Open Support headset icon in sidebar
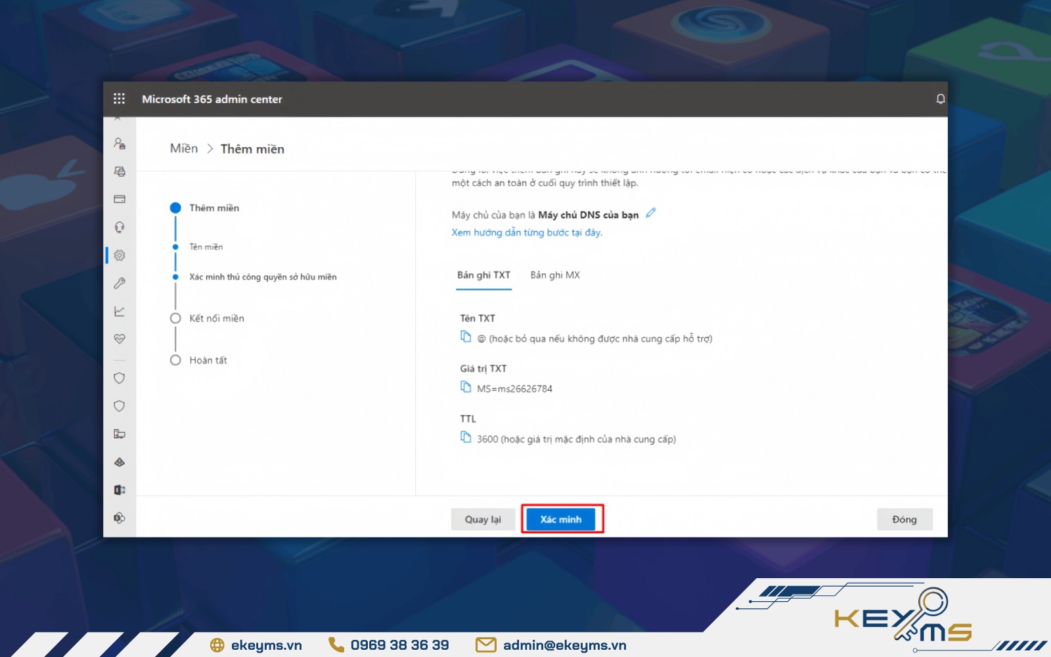Image resolution: width=1051 pixels, height=657 pixels. coord(120,227)
